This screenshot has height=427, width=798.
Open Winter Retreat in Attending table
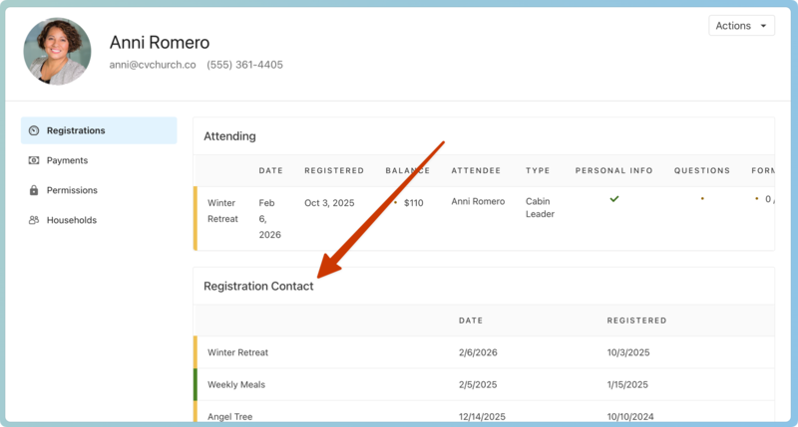(x=222, y=210)
